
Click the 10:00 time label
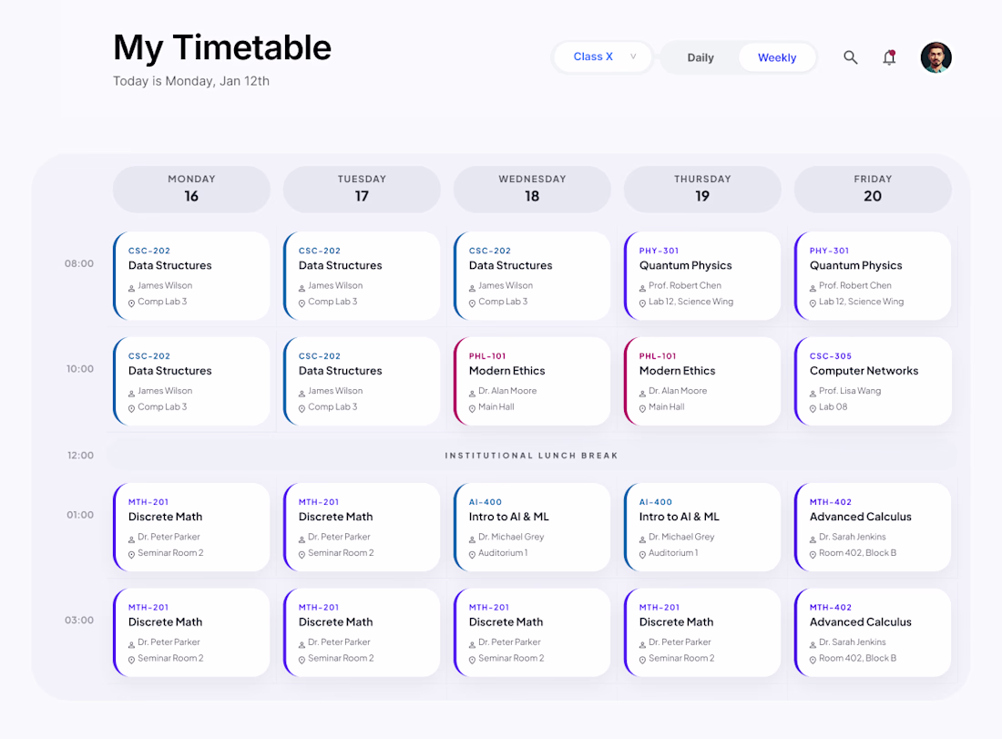pos(80,369)
